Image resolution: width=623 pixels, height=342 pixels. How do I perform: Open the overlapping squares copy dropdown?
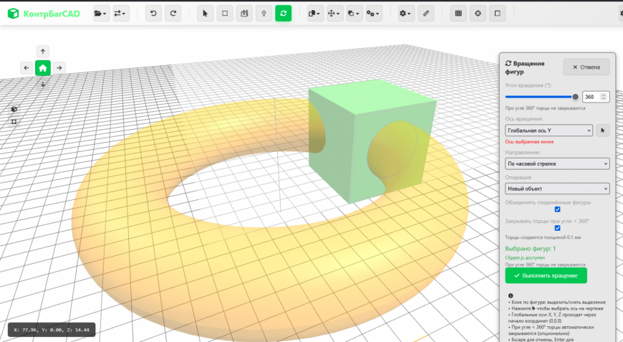point(354,14)
